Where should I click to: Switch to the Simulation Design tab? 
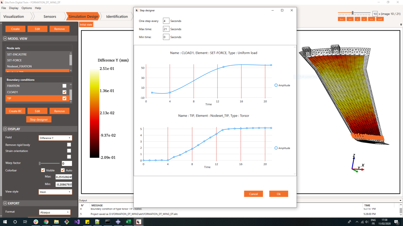click(x=83, y=16)
